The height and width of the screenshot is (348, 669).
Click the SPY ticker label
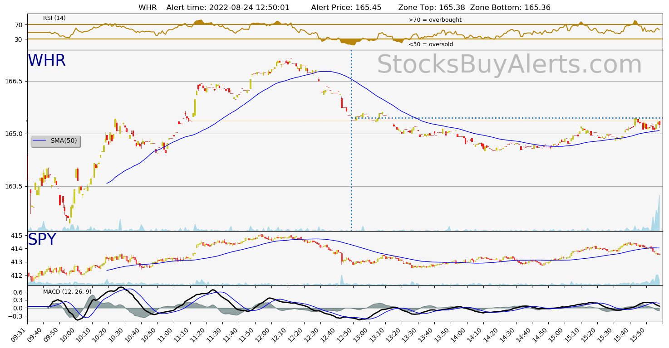[42, 239]
